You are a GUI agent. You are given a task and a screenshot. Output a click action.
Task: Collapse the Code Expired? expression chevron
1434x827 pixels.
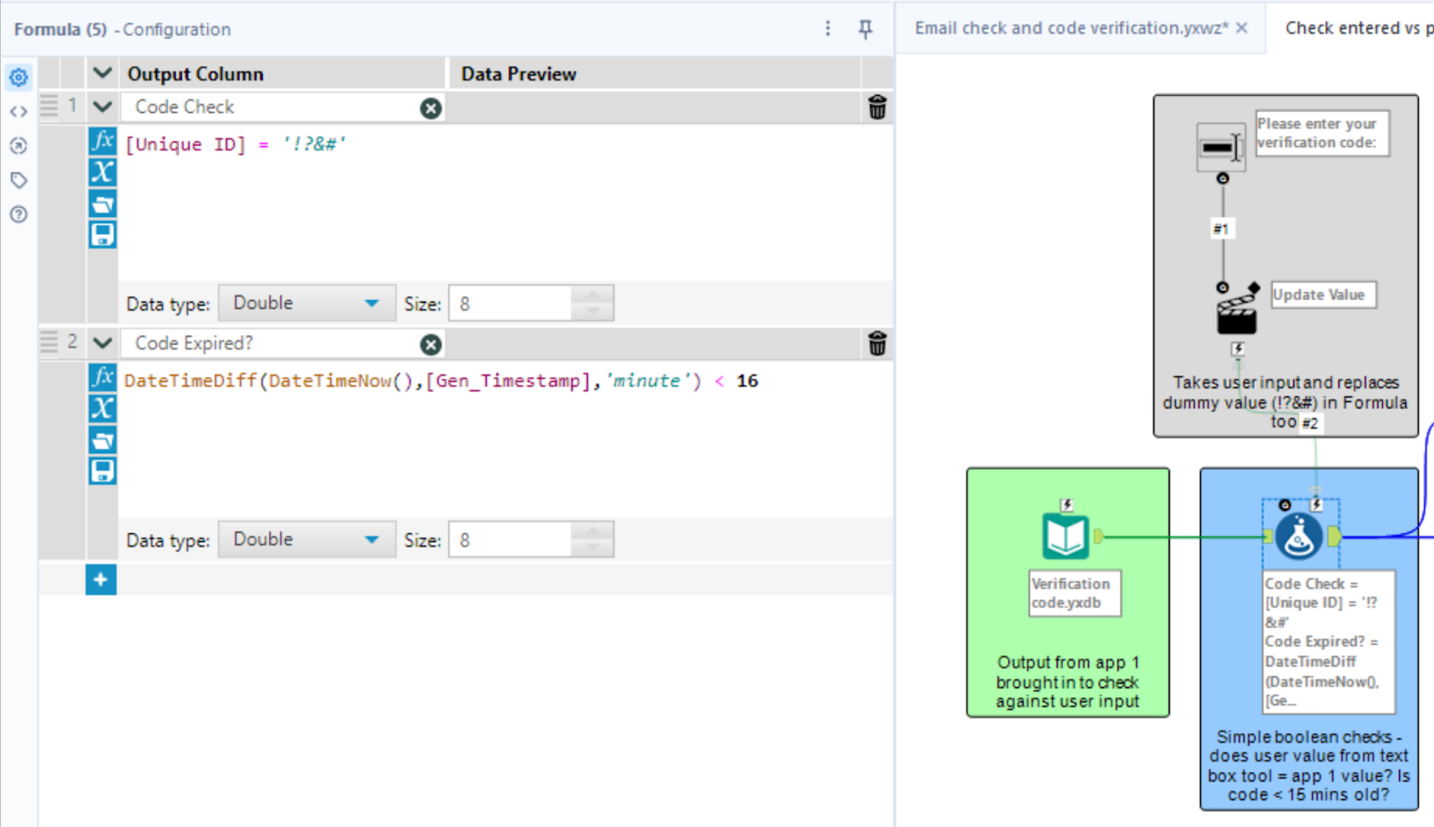pos(102,342)
